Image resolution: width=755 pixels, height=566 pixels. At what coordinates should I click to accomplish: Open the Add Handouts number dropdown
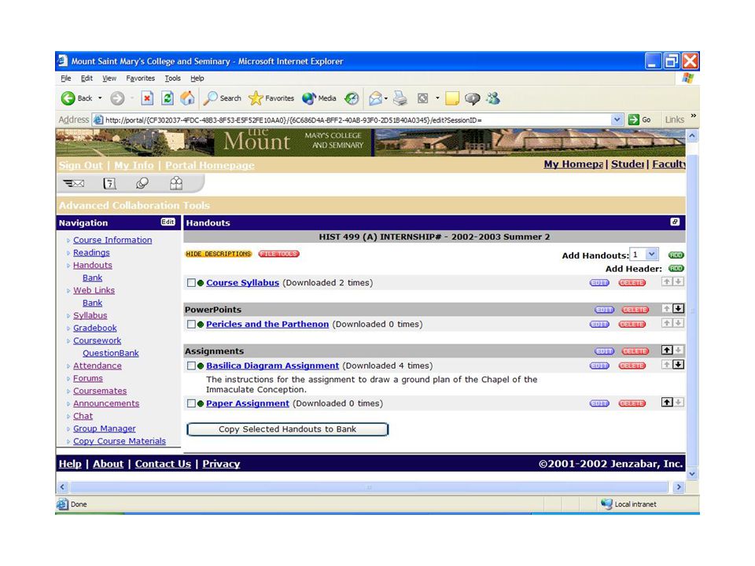coord(651,254)
